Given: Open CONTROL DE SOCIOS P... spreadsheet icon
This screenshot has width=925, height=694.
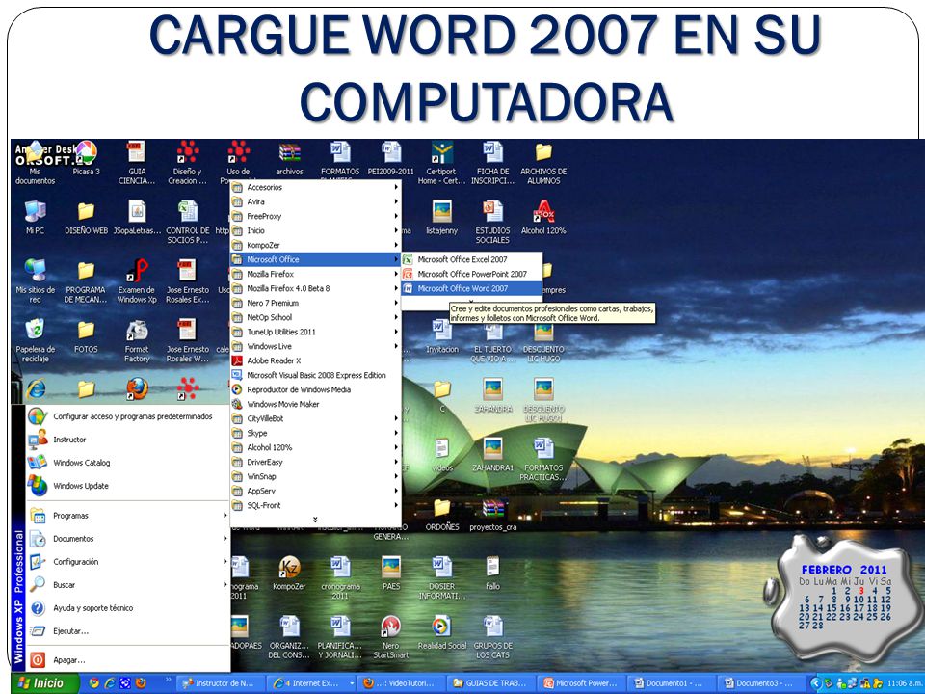Looking at the screenshot, I should (x=188, y=222).
